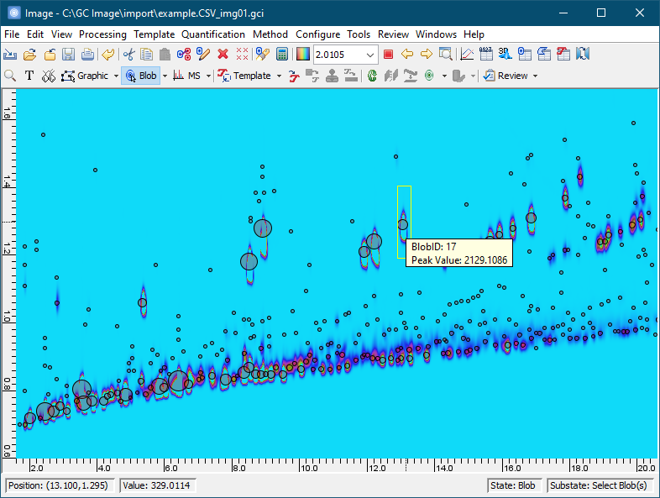Screen dimensions: 660x498
Task: Click the Review toolbar button
Action: pyautogui.click(x=505, y=76)
